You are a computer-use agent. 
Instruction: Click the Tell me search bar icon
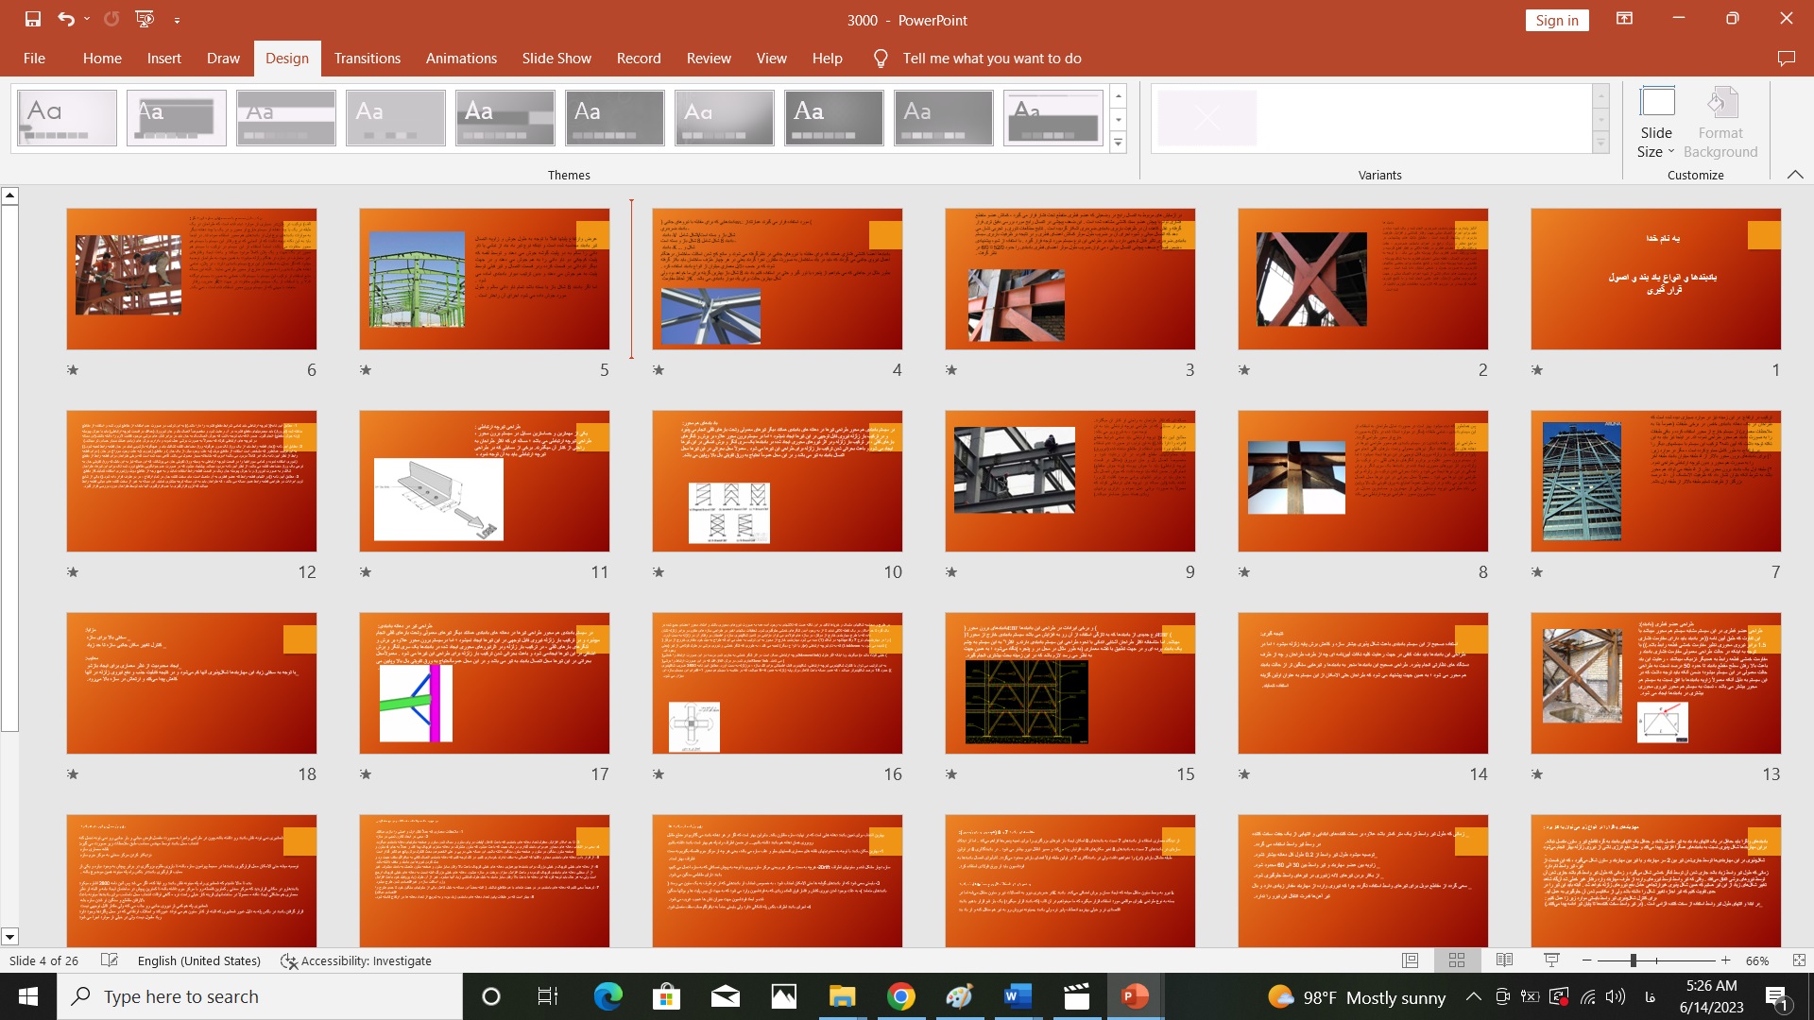tap(879, 59)
